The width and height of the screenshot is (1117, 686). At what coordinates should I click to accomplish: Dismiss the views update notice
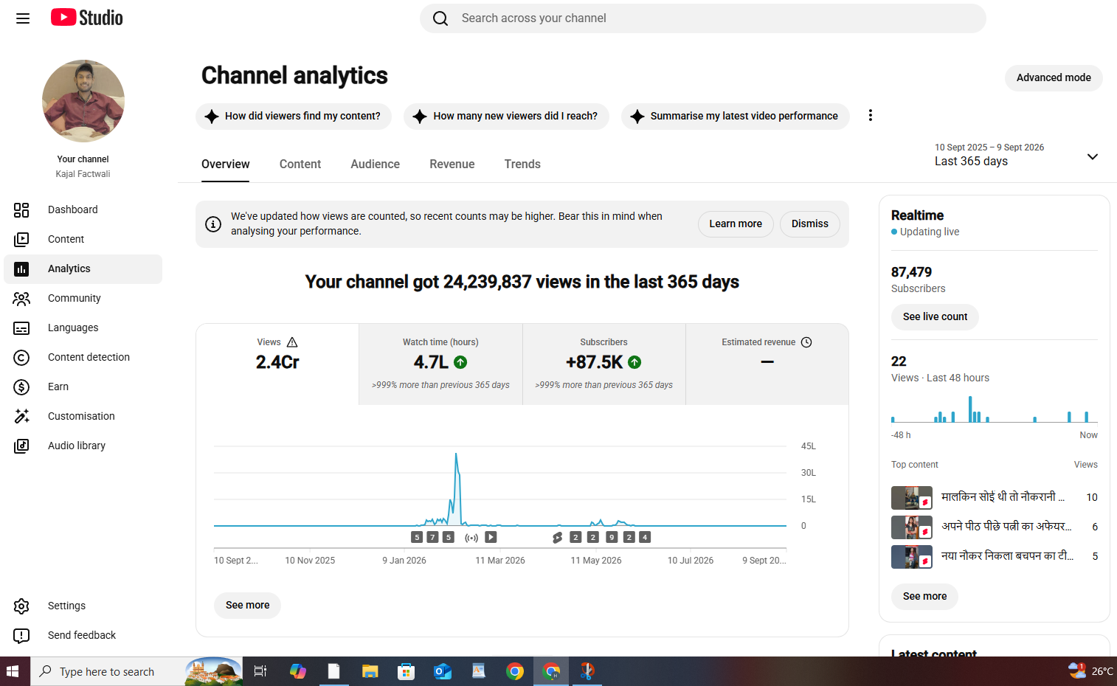click(x=810, y=224)
